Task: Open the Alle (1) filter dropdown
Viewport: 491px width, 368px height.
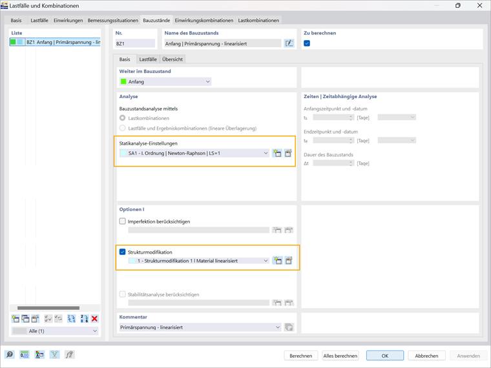Action: (x=55, y=331)
